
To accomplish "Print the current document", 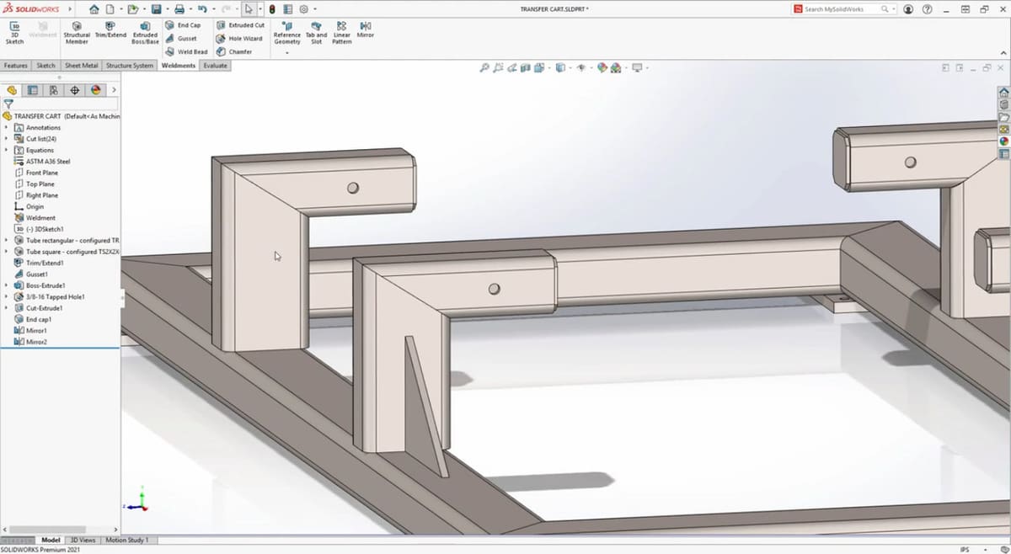I will coord(179,9).
